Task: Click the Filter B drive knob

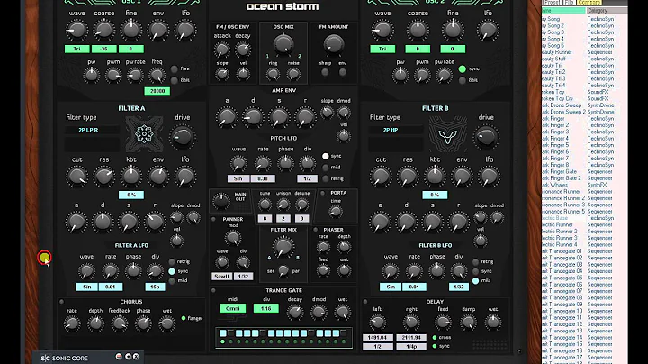Action: tap(486, 137)
